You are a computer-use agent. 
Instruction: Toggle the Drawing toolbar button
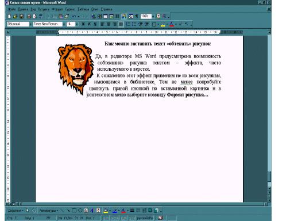pos(123,16)
